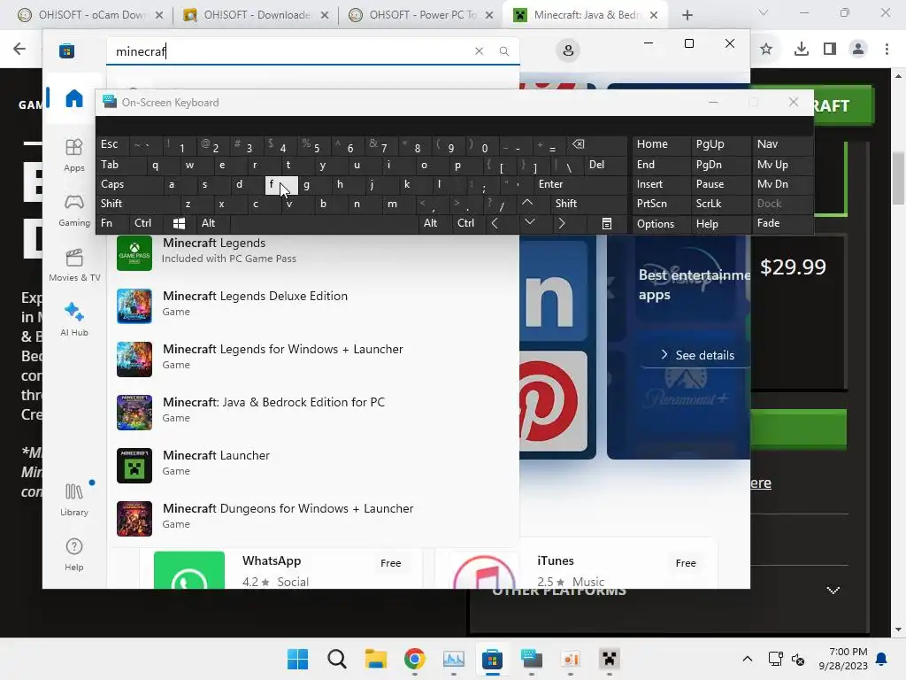Open WhatsApp app card in Store
The width and height of the screenshot is (906, 680).
(280, 569)
